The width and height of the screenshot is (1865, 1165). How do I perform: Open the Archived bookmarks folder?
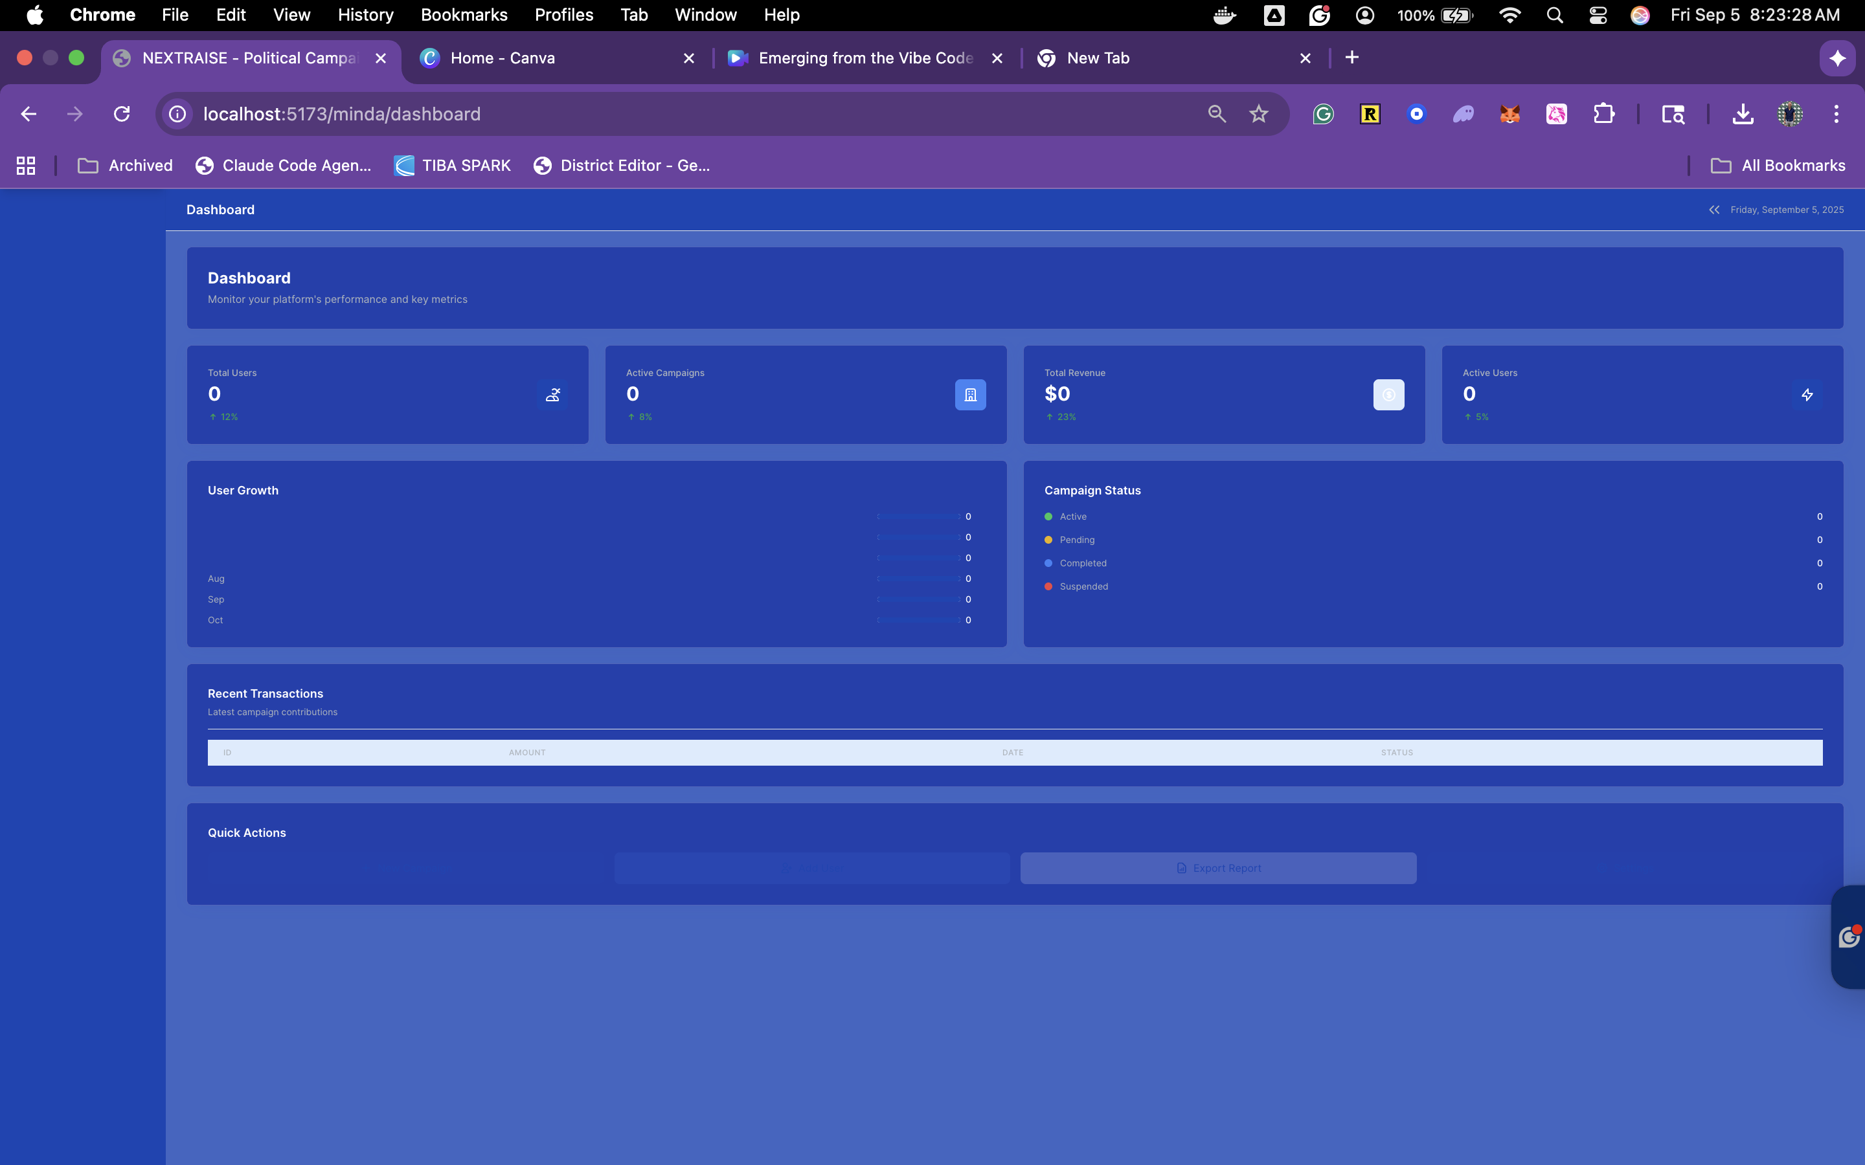126,166
